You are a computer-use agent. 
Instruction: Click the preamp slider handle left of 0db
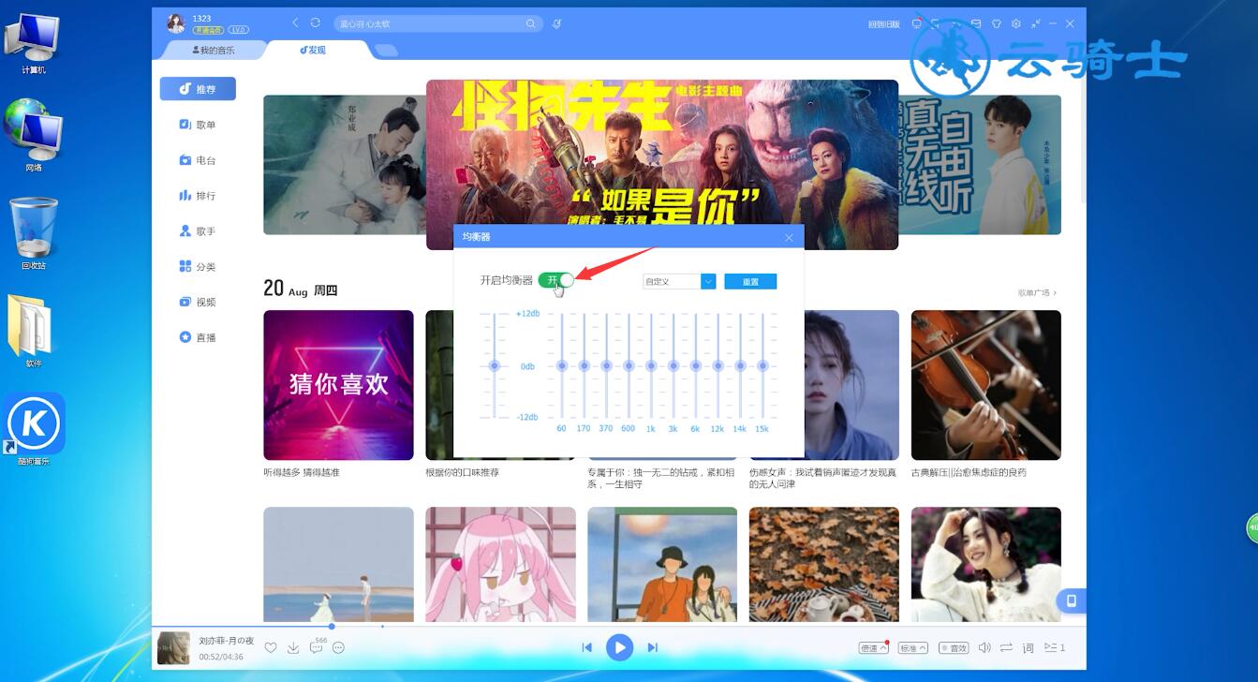(x=495, y=365)
